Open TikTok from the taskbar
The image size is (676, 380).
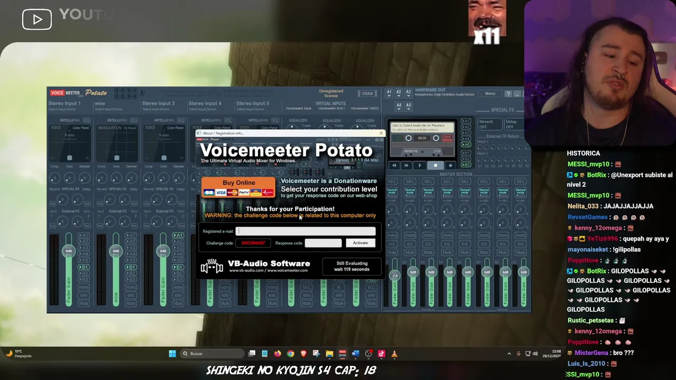pos(381,354)
